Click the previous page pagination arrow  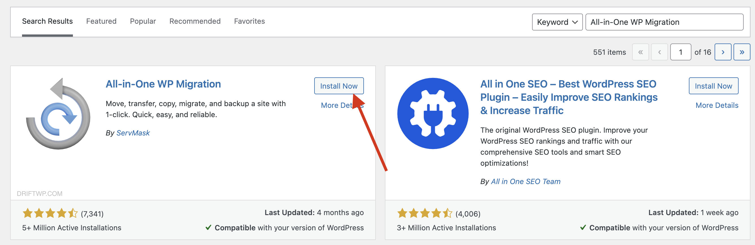(659, 52)
